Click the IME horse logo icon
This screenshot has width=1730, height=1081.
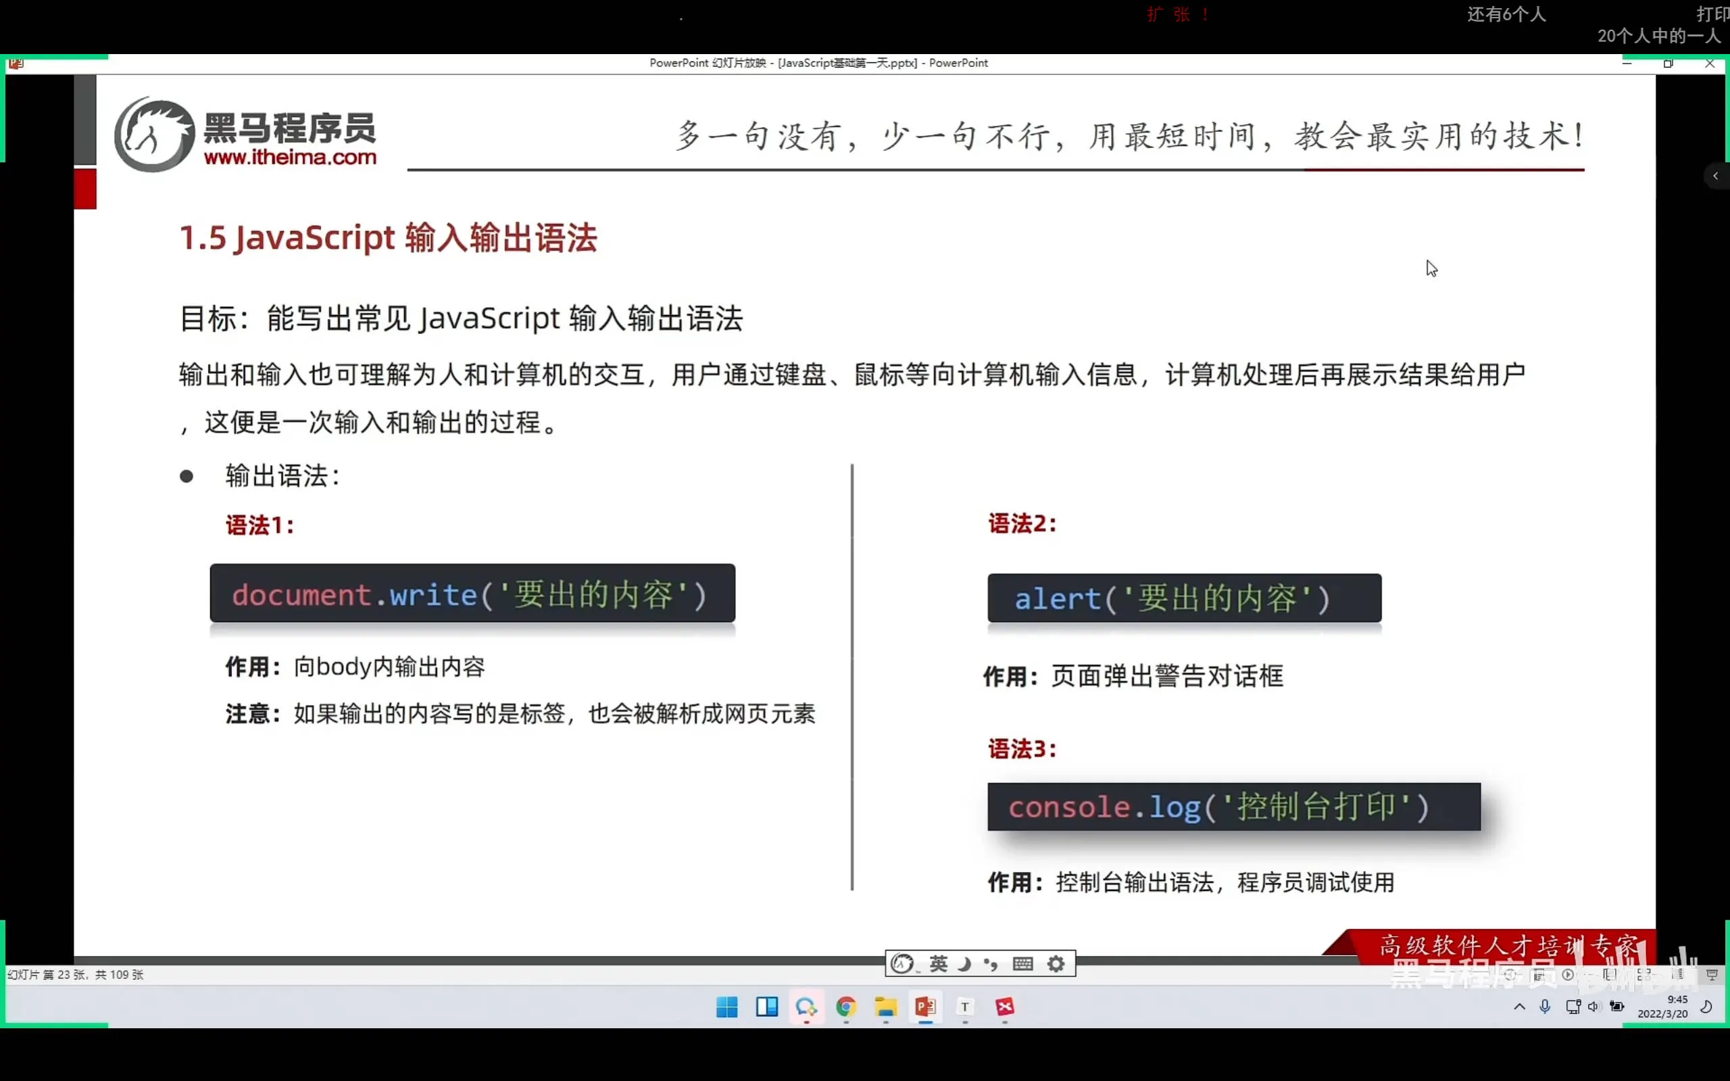[x=903, y=964]
